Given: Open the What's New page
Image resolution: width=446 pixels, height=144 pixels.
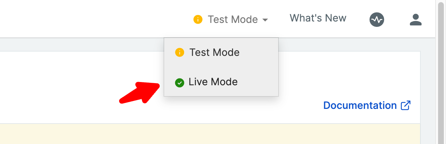Looking at the screenshot, I should [x=318, y=18].
